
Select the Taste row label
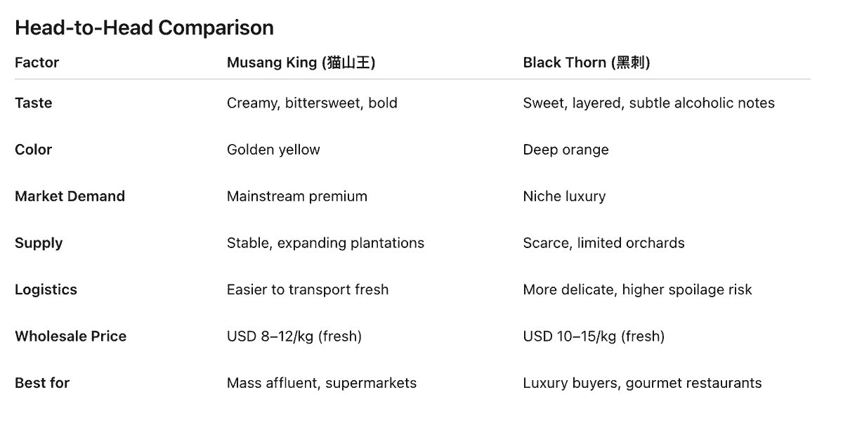click(x=33, y=103)
